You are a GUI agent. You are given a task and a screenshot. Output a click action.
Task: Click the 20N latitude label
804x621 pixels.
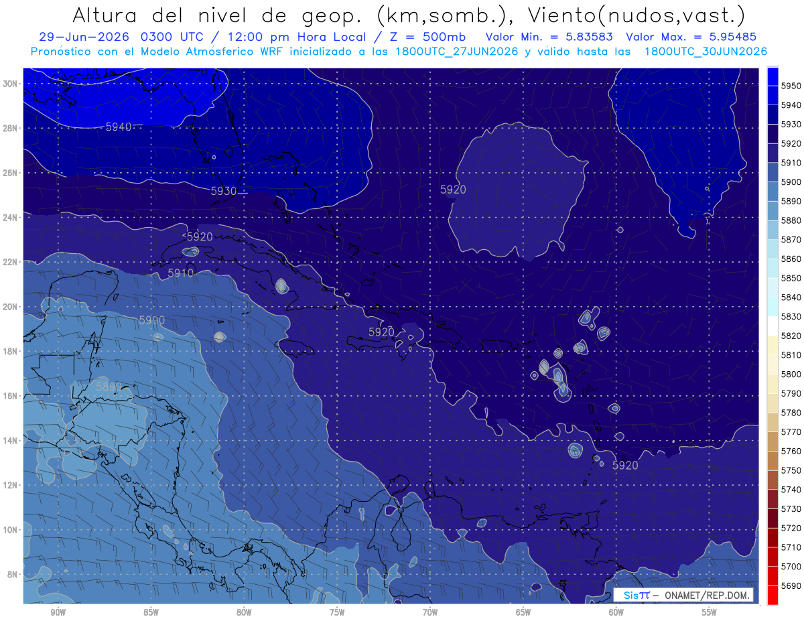(10, 307)
